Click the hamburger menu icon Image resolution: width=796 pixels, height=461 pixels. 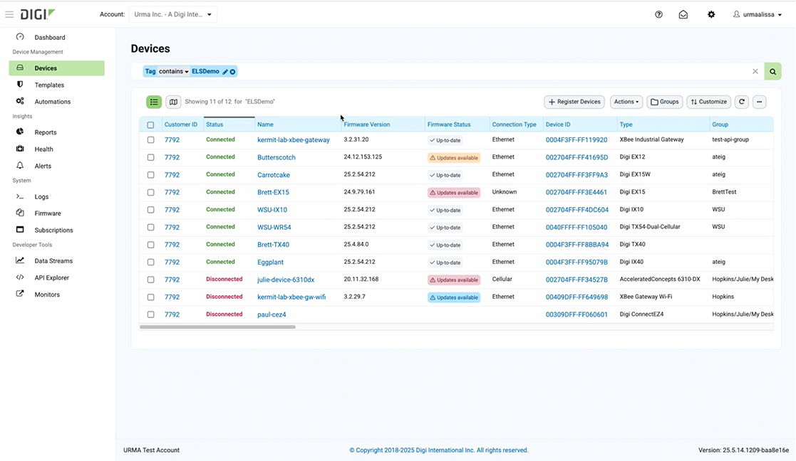coord(9,14)
